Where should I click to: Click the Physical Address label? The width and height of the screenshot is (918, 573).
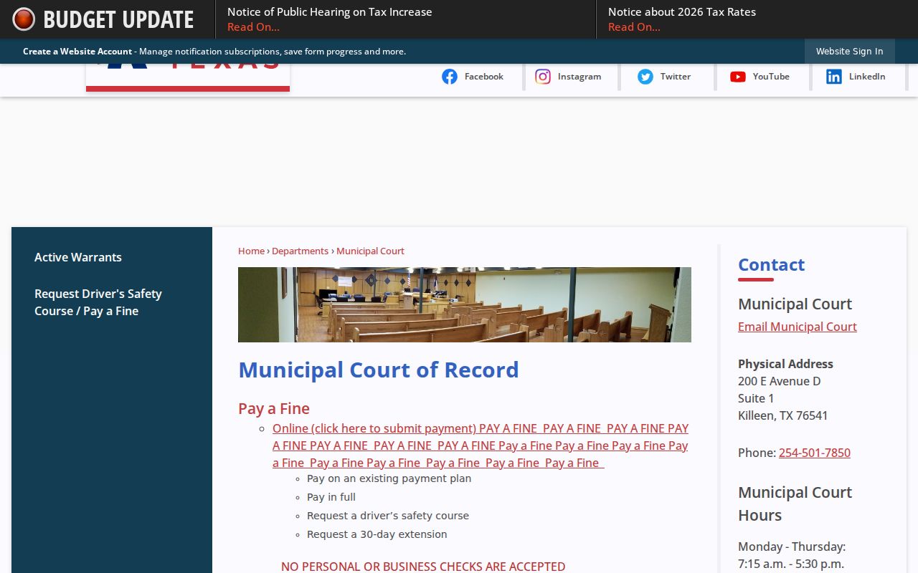click(785, 364)
